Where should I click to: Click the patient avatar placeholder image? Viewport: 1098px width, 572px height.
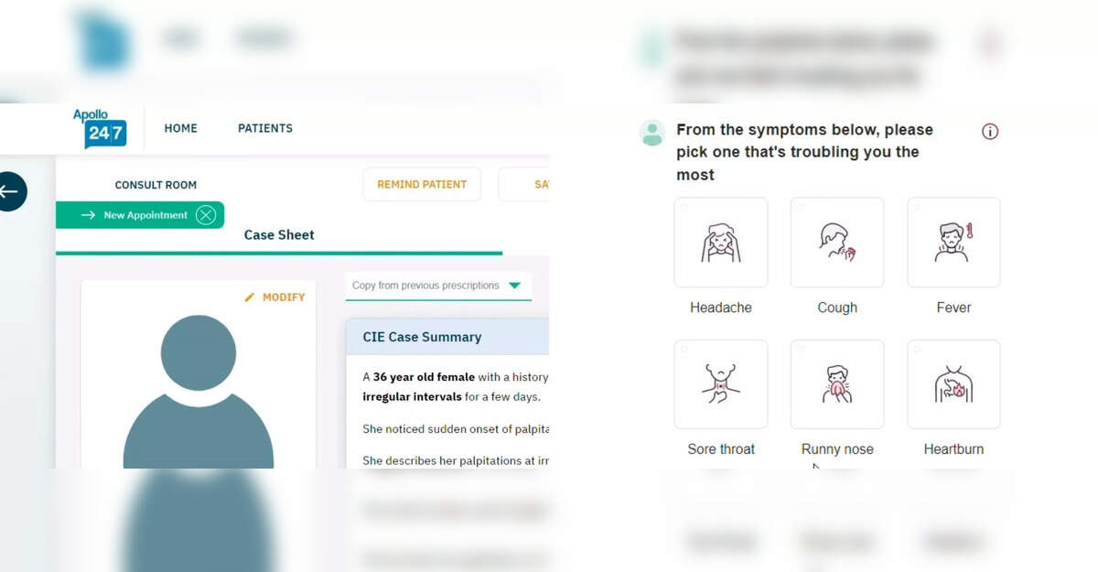coord(199,392)
